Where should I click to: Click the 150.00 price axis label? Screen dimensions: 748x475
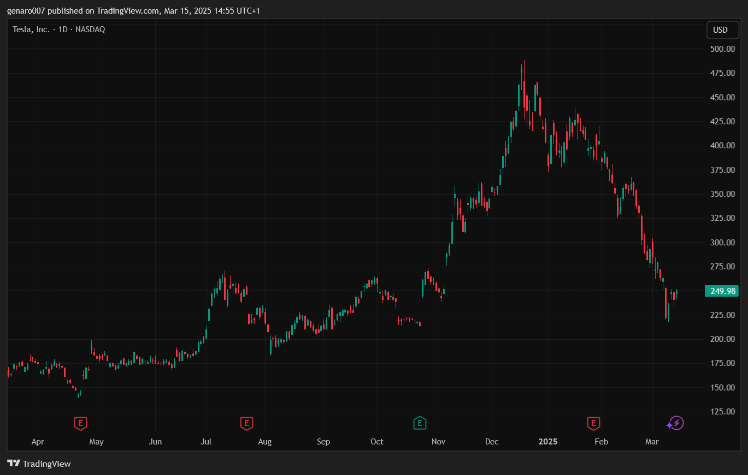[x=722, y=388]
